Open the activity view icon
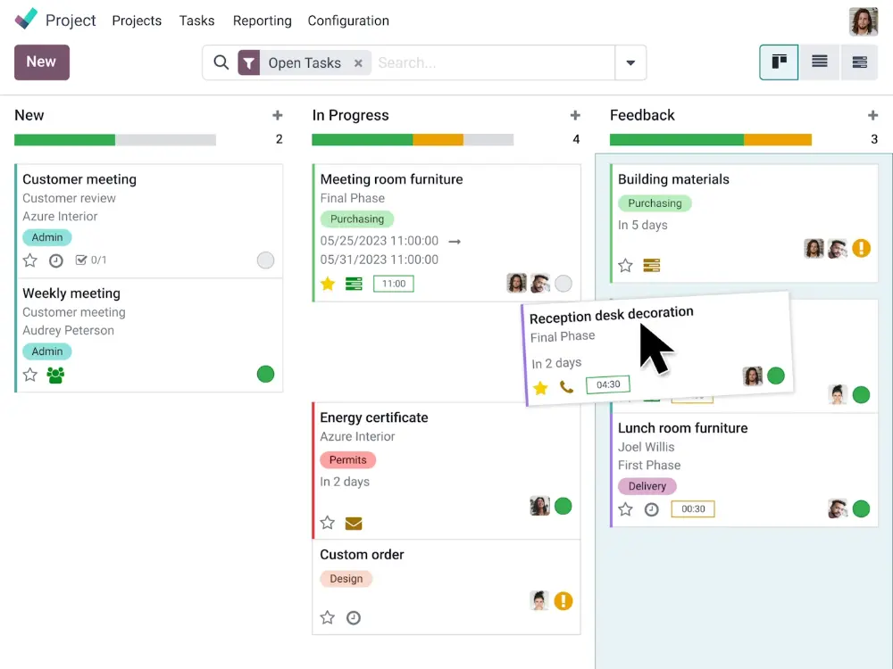 click(x=859, y=62)
